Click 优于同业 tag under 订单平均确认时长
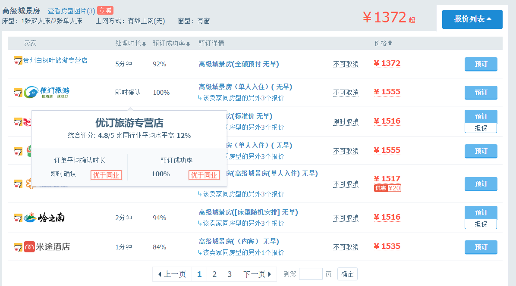 106,175
